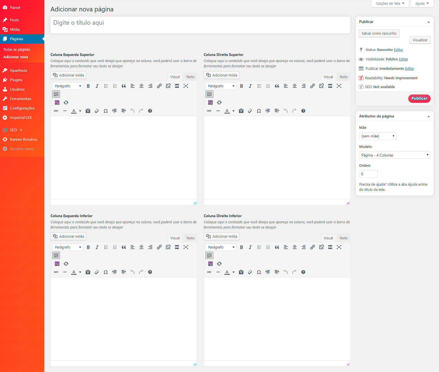
Task: Expand the Ajuda help tab
Action: point(422,4)
